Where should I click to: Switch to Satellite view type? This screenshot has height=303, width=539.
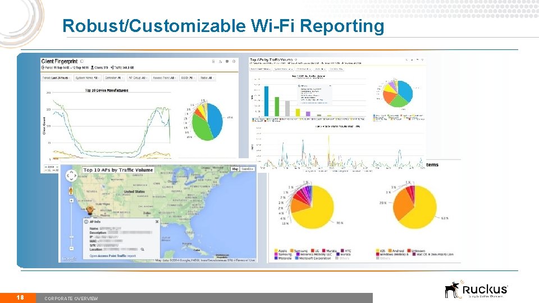coord(247,169)
